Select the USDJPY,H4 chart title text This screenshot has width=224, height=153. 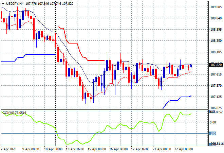click(15, 4)
